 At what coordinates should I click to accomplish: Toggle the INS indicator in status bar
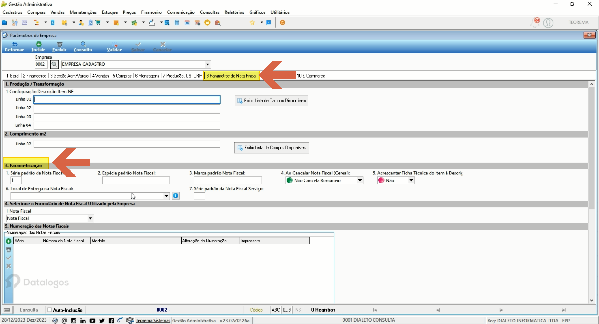click(x=298, y=310)
